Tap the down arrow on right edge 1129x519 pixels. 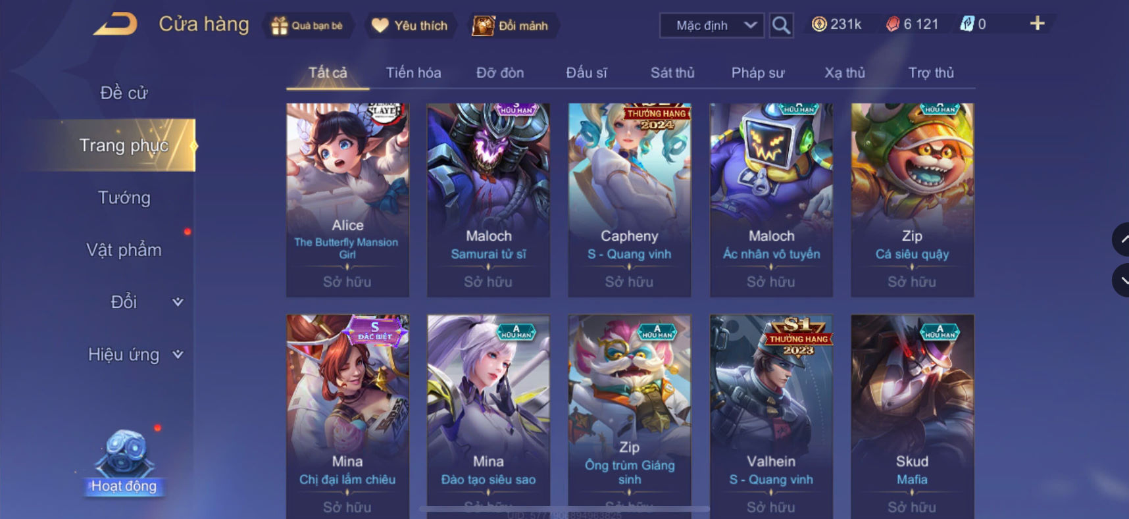point(1122,280)
